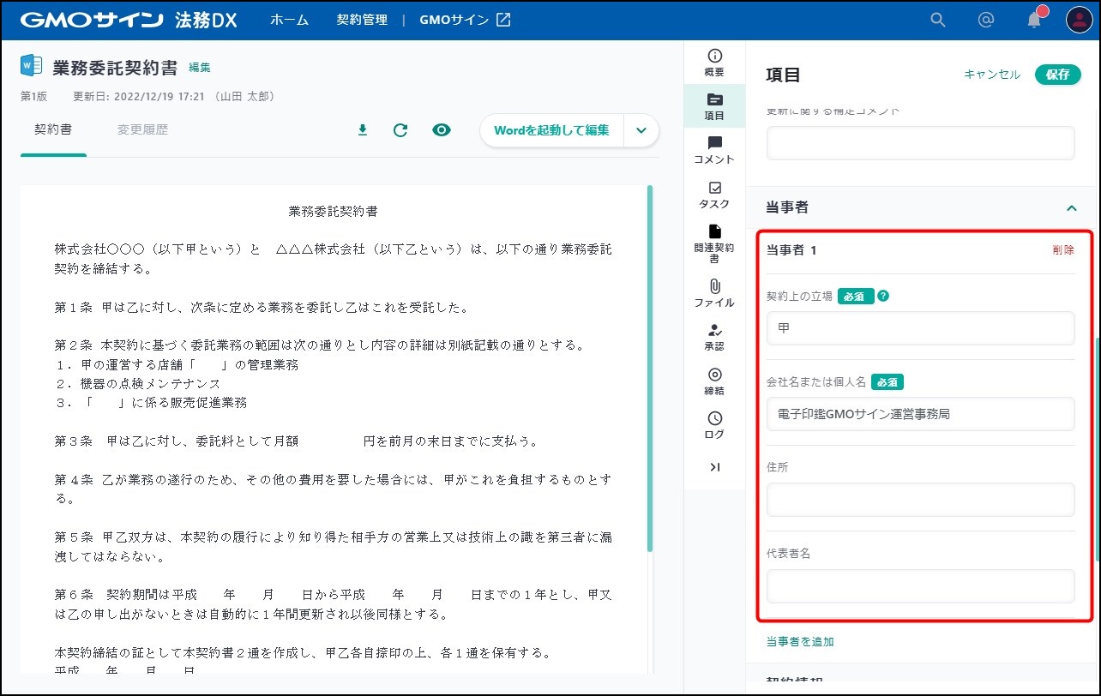
Task: Click the 住所 input field
Action: click(920, 500)
